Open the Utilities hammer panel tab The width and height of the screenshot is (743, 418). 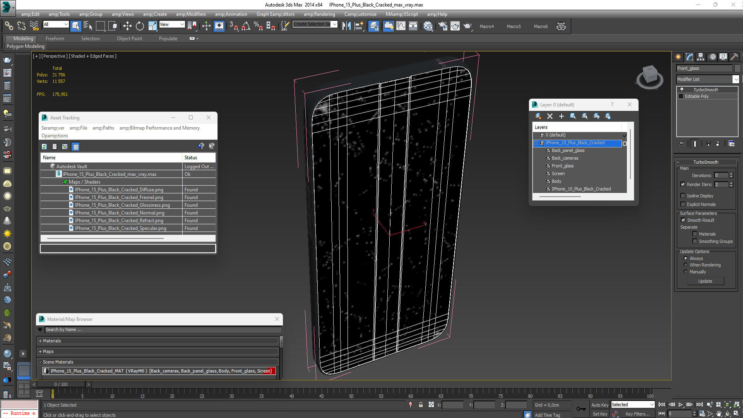[x=734, y=57]
